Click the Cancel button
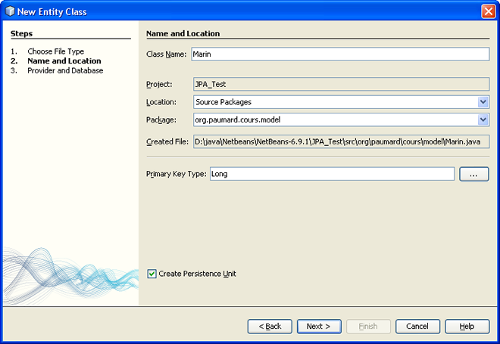The image size is (500, 344). click(x=417, y=327)
